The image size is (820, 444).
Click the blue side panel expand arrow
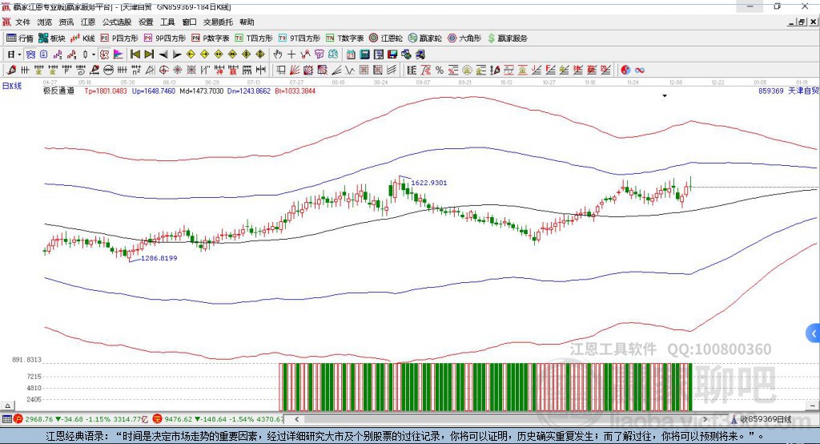[814, 333]
